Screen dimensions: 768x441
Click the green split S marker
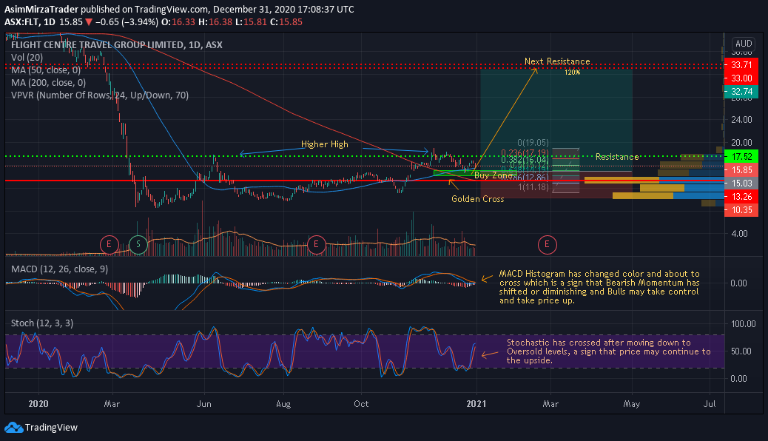point(138,244)
